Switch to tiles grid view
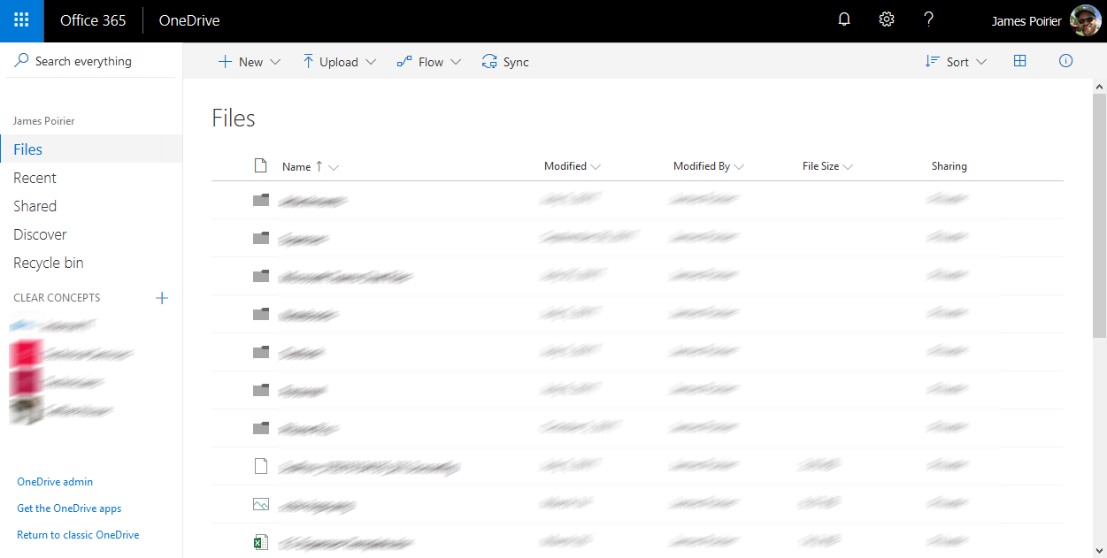The width and height of the screenshot is (1107, 558). pyautogui.click(x=1019, y=61)
